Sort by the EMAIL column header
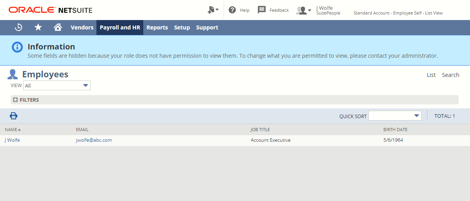The width and height of the screenshot is (470, 201). click(x=82, y=130)
